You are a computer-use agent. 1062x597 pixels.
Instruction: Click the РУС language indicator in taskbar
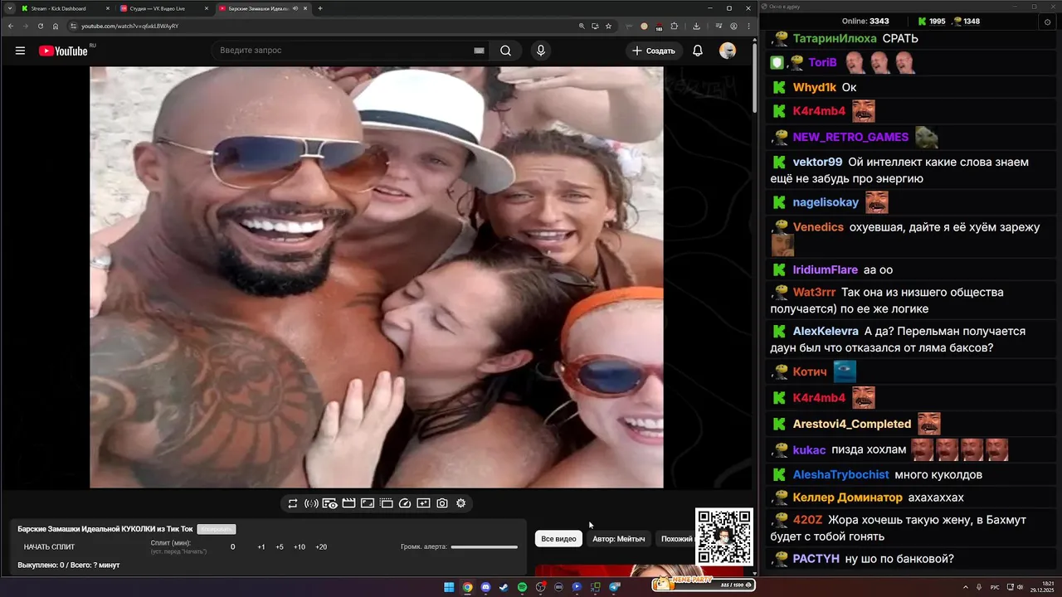point(995,587)
